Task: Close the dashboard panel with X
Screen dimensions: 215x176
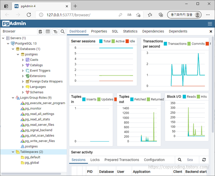Action: click(211, 31)
